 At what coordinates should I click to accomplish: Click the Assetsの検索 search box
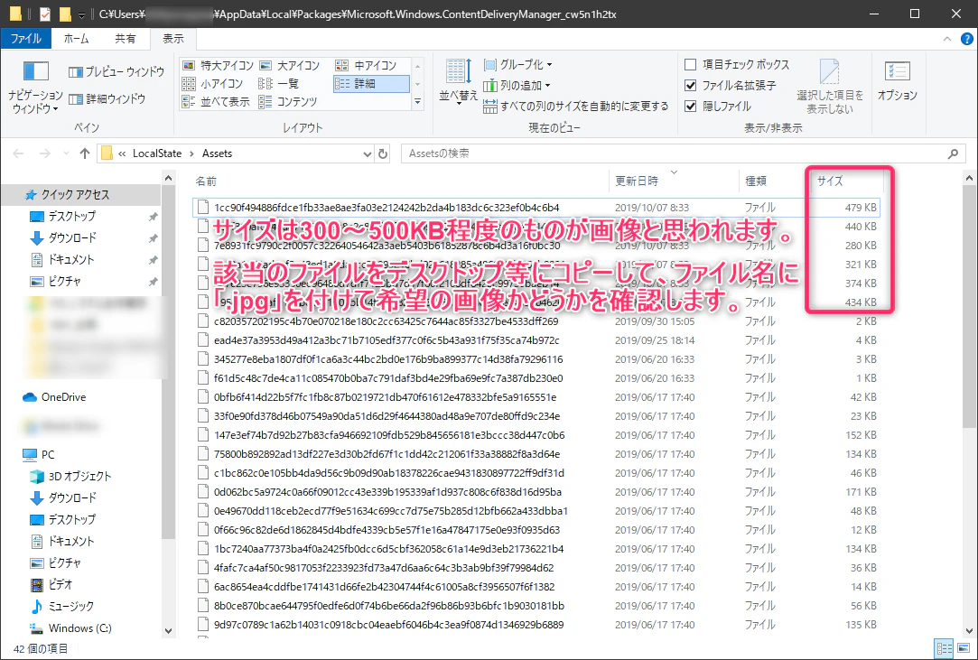(x=683, y=153)
